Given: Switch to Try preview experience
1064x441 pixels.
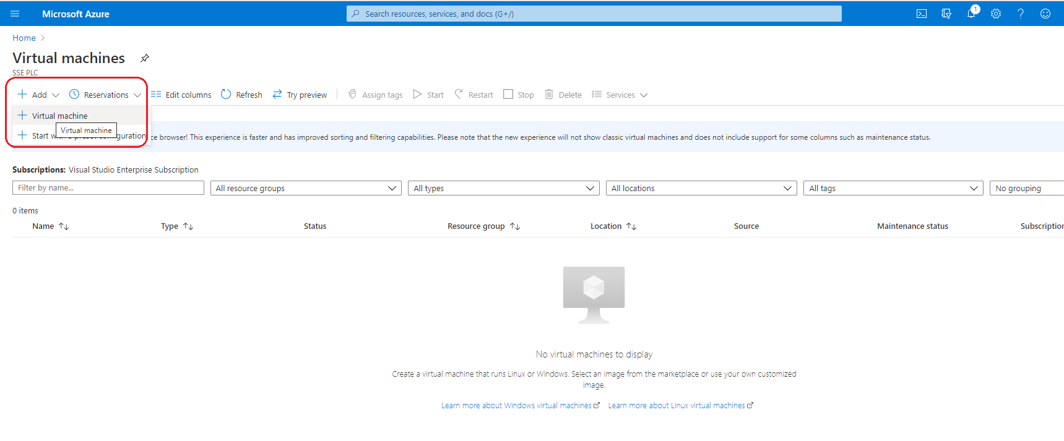Looking at the screenshot, I should coord(300,95).
